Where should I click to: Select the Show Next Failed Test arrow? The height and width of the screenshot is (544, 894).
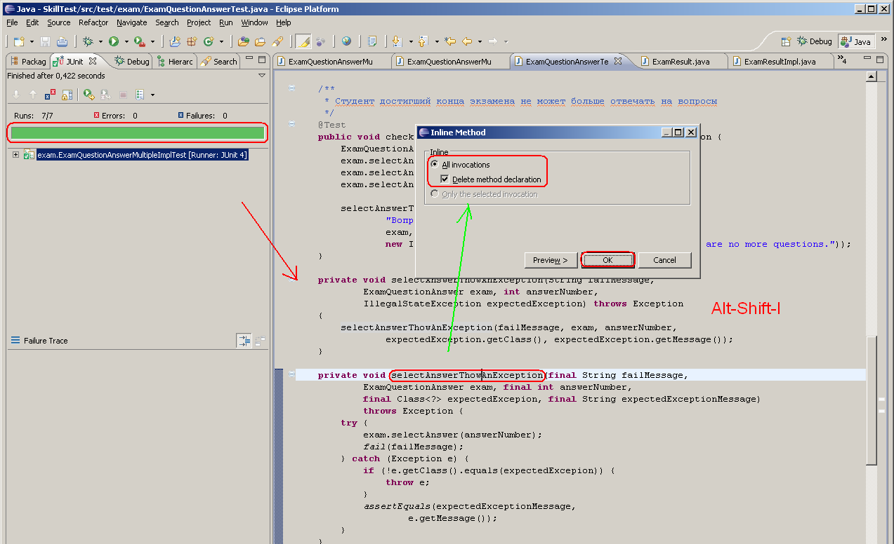[16, 93]
